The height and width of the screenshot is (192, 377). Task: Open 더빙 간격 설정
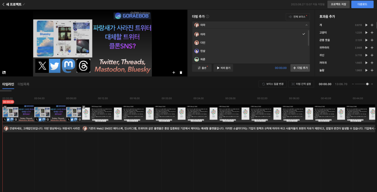click(x=301, y=84)
